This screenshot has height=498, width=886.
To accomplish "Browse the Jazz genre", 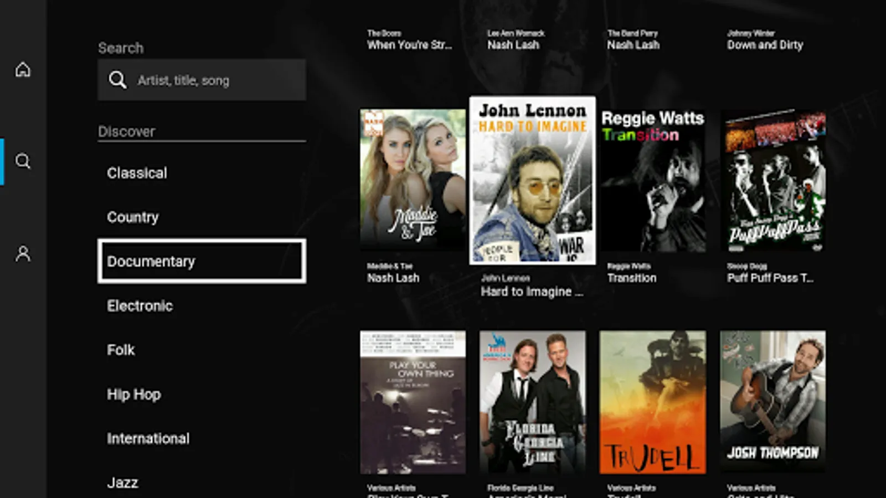I will tap(122, 483).
